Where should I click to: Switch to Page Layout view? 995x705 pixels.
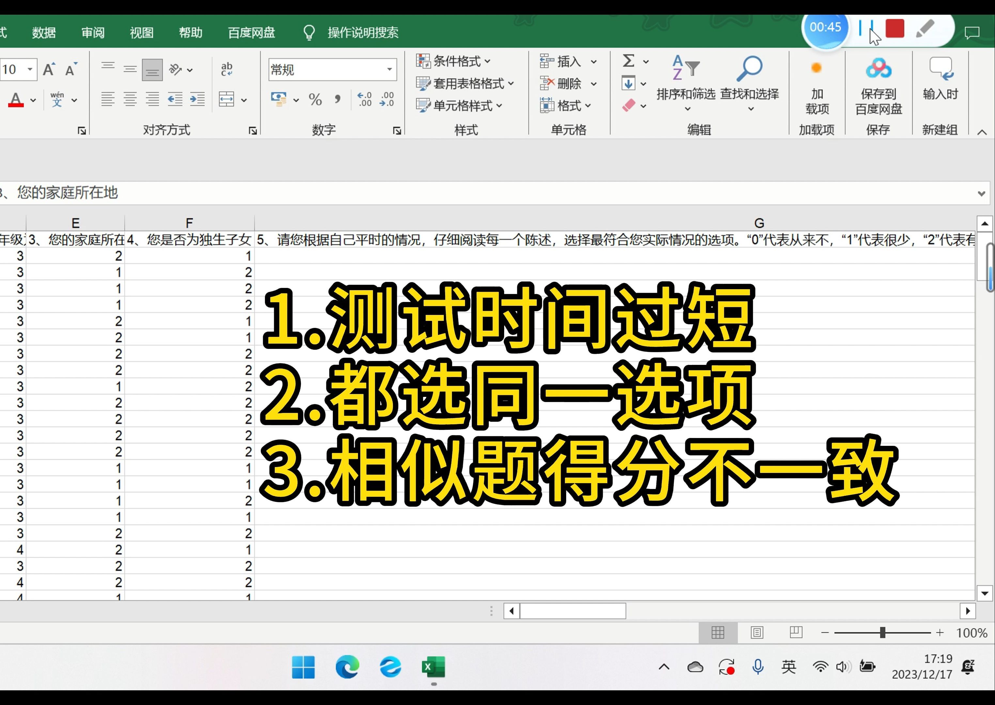coord(757,633)
